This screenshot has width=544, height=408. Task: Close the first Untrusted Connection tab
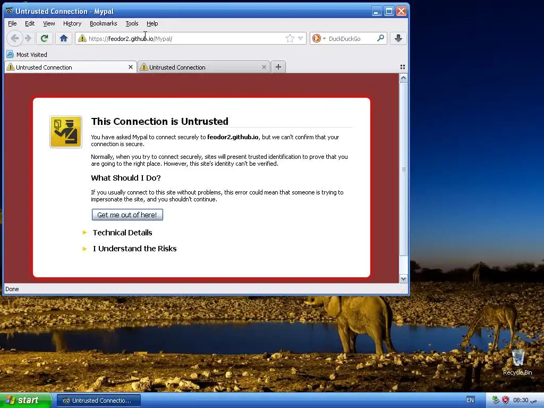(131, 67)
